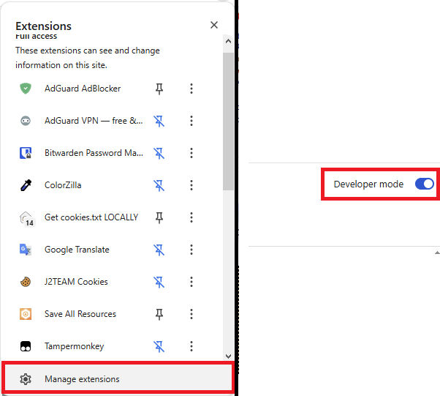This screenshot has height=396, width=440.
Task: Open more options for Google Translate
Action: (x=191, y=250)
